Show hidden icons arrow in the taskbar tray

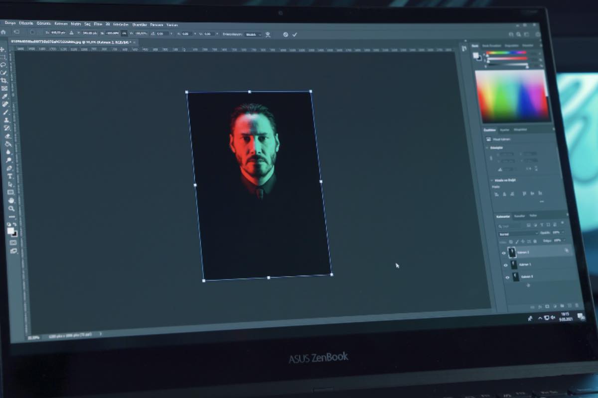coord(540,318)
